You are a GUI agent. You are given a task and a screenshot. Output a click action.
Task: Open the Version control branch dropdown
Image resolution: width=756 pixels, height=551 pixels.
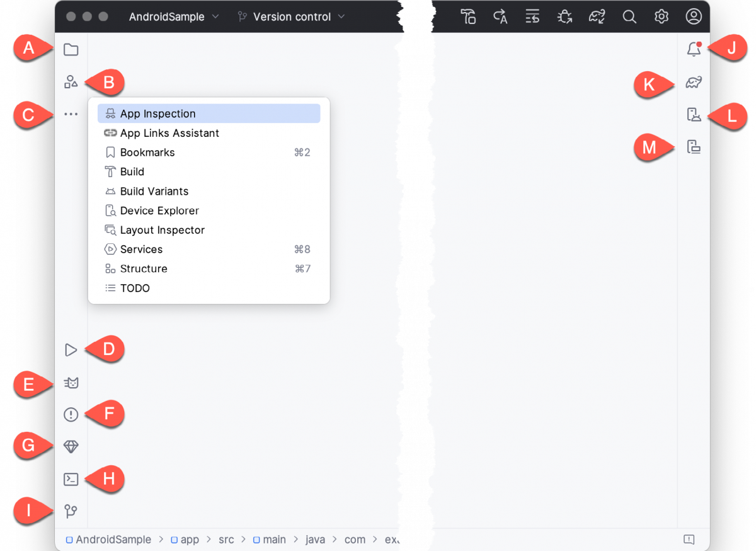(290, 16)
